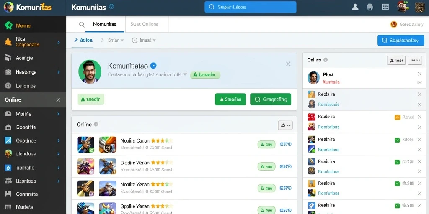Toggle green checkbox in Resiia ira row
Image resolution: width=429 pixels, height=214 pixels.
tap(397, 206)
